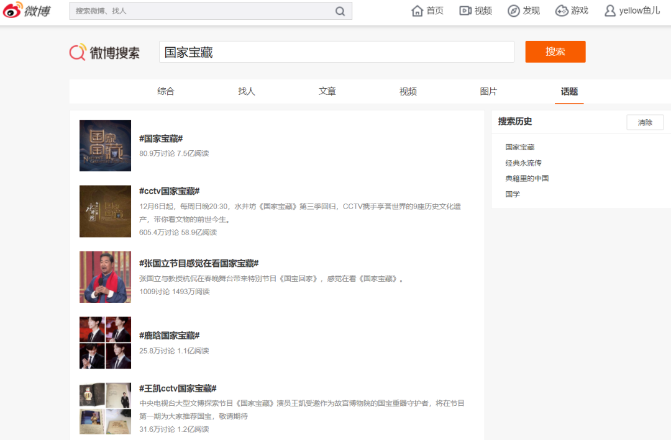Click the 国家宝藏 logo thumbnail

click(105, 145)
